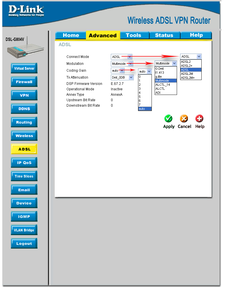Open Email settings

point(24,190)
